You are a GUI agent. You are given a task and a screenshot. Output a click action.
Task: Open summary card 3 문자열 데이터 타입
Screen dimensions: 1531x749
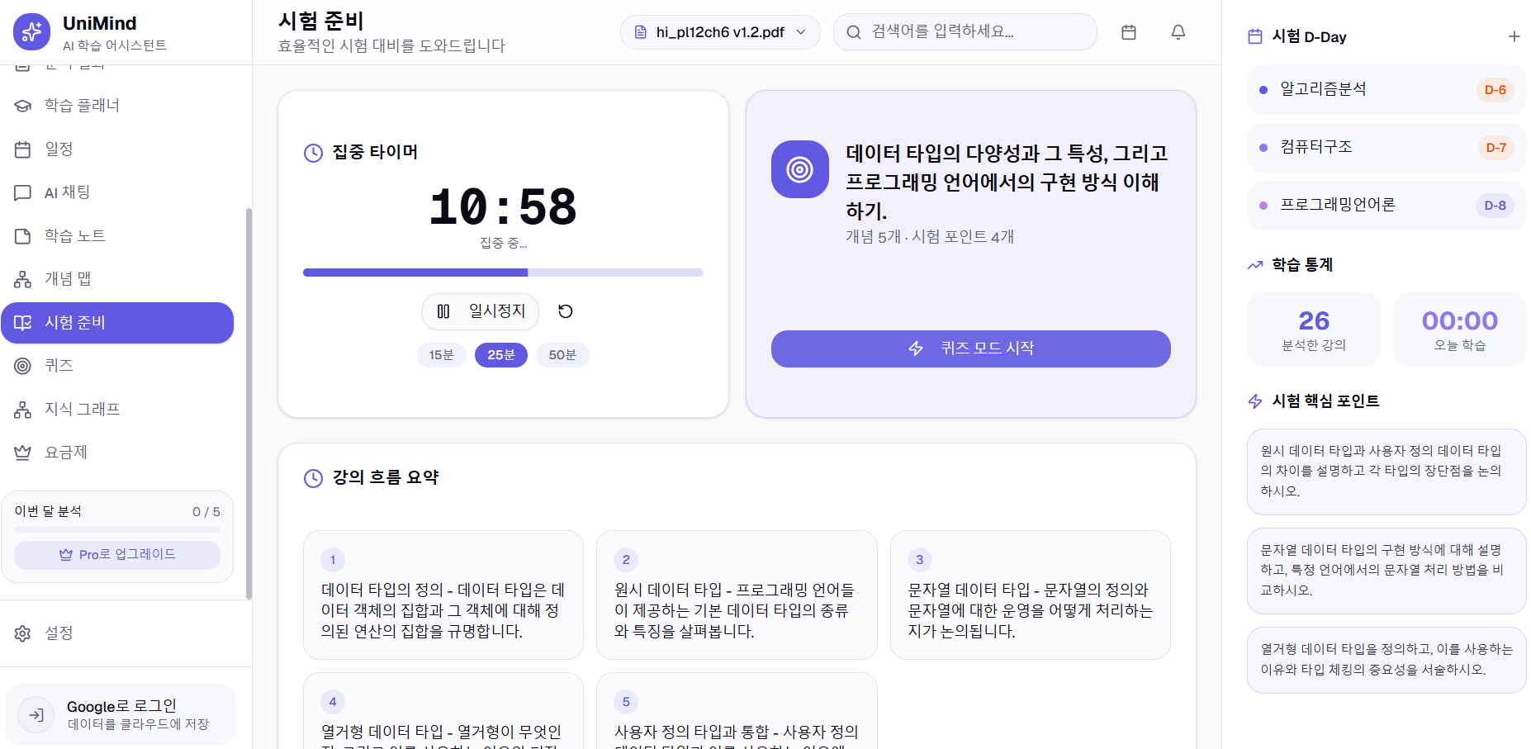1031,595
